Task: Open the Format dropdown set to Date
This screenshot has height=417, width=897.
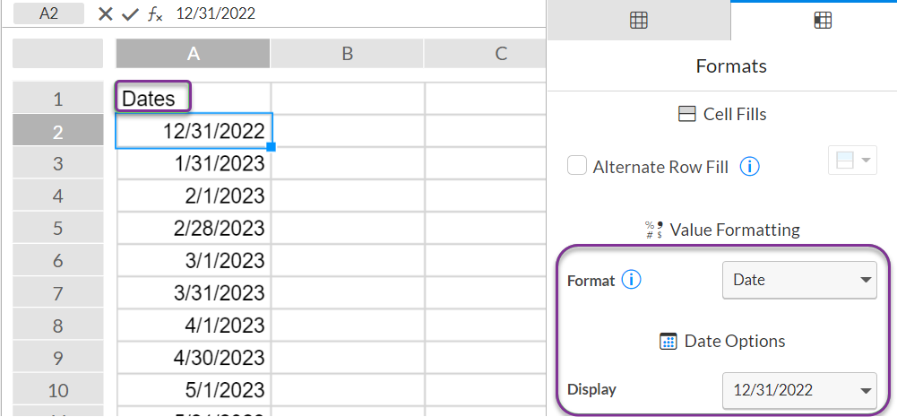Action: [799, 280]
